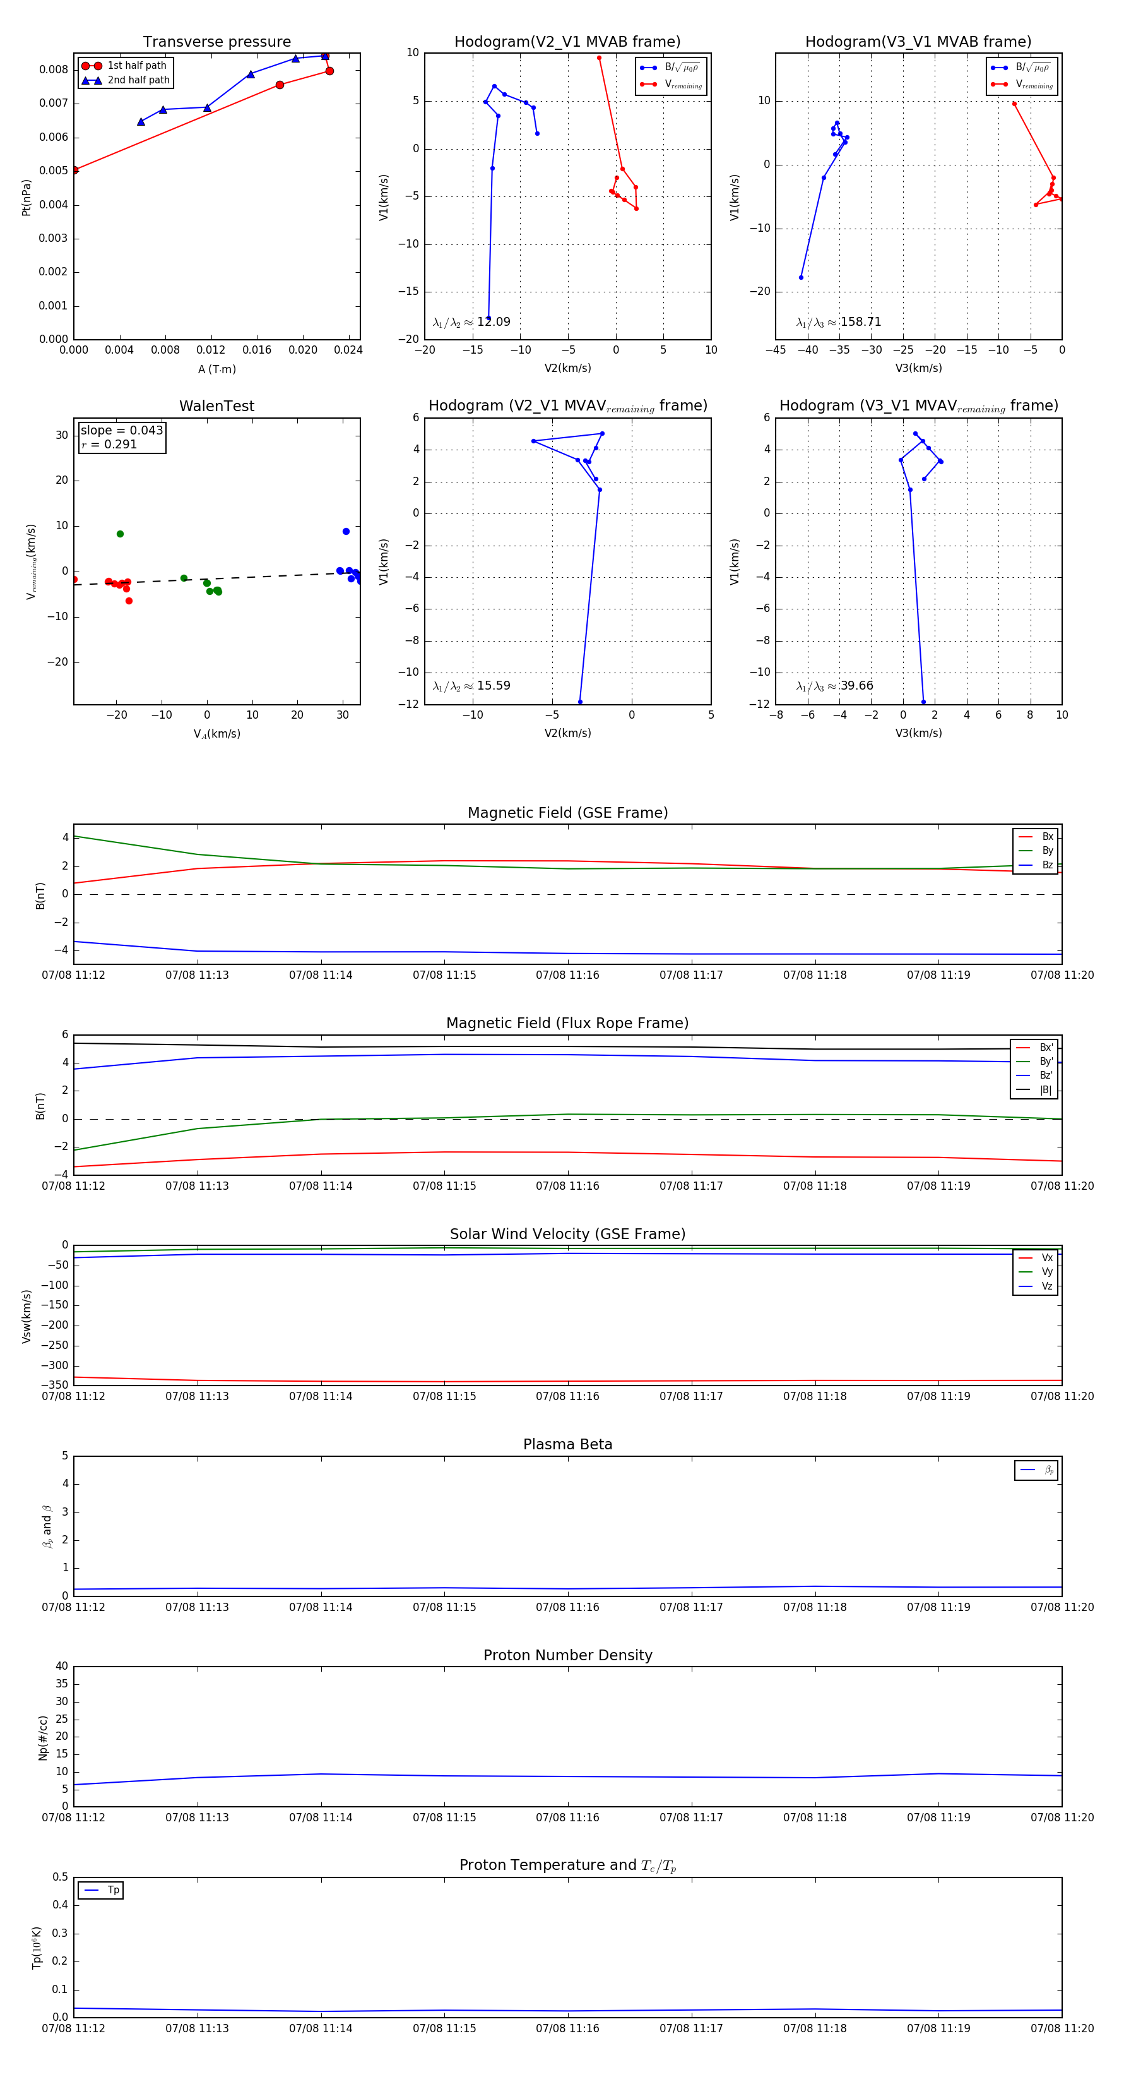Click the 'Hodogram (V3_V1 MVAV remaining frame)' title

click(918, 406)
